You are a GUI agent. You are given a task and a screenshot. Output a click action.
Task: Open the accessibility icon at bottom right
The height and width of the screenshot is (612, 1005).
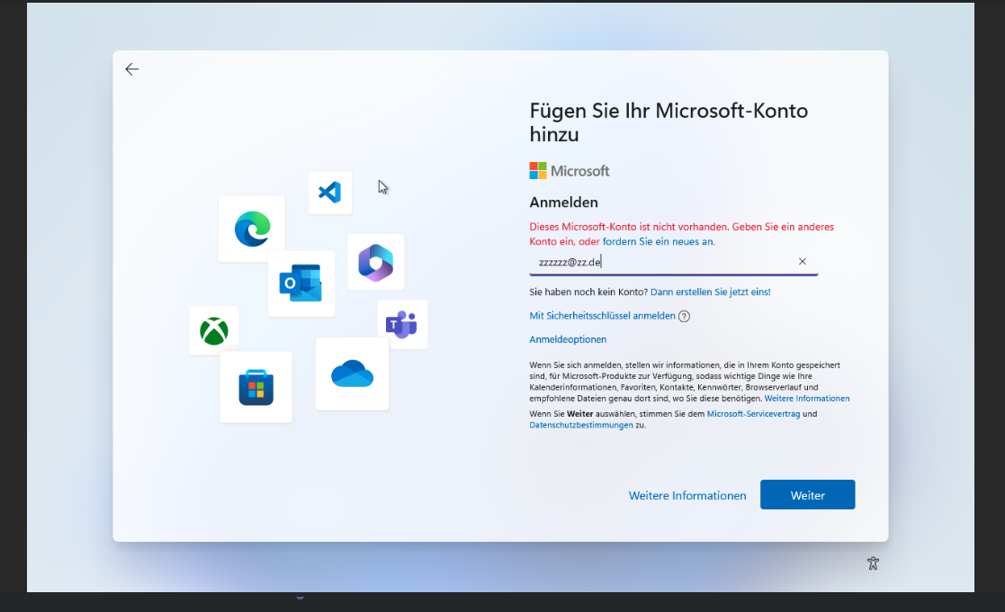873,563
